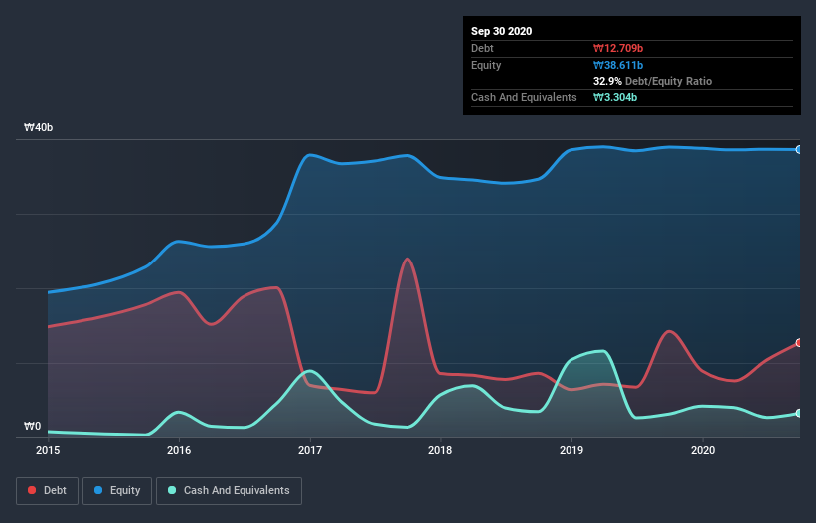Click the ₩12.709b debt value in tooltip

click(618, 48)
